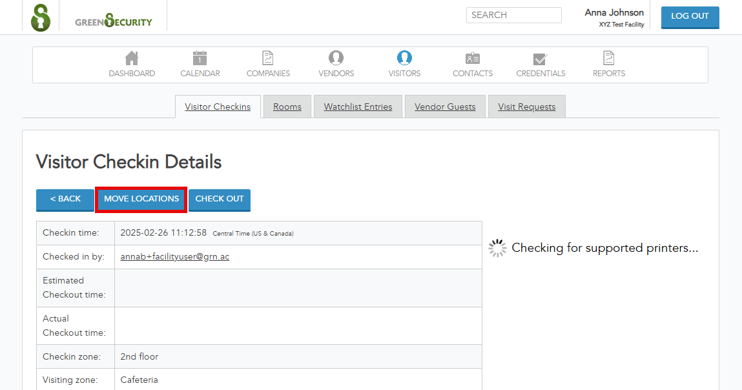Open the Contacts card icon
Screen dimensions: 742x390
pos(473,58)
